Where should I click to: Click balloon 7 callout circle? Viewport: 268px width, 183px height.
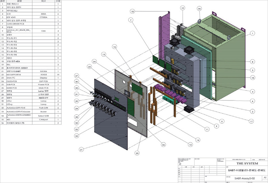(x=130, y=20)
